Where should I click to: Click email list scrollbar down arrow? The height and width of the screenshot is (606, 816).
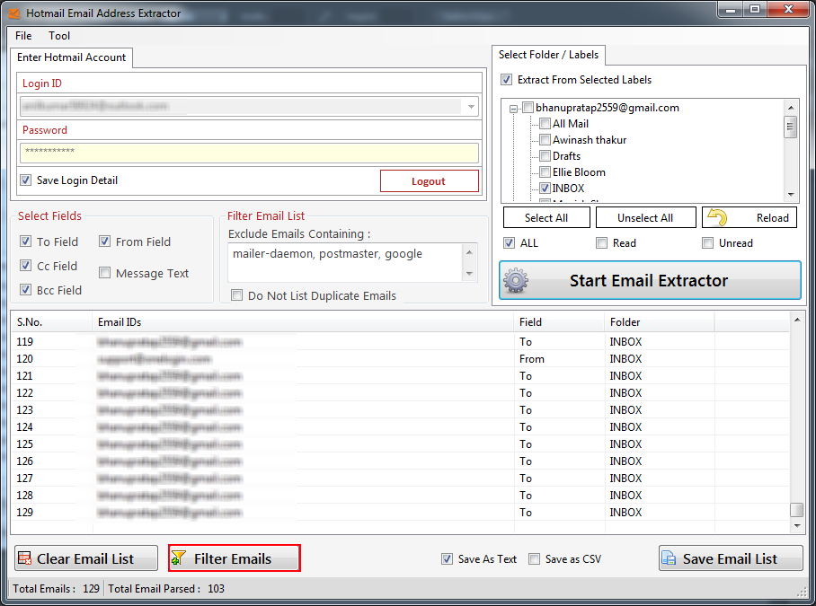(x=797, y=526)
